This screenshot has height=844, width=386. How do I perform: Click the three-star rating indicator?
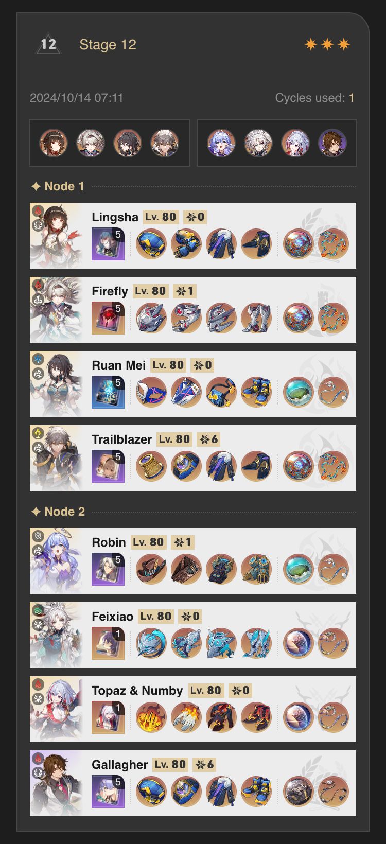(x=327, y=45)
